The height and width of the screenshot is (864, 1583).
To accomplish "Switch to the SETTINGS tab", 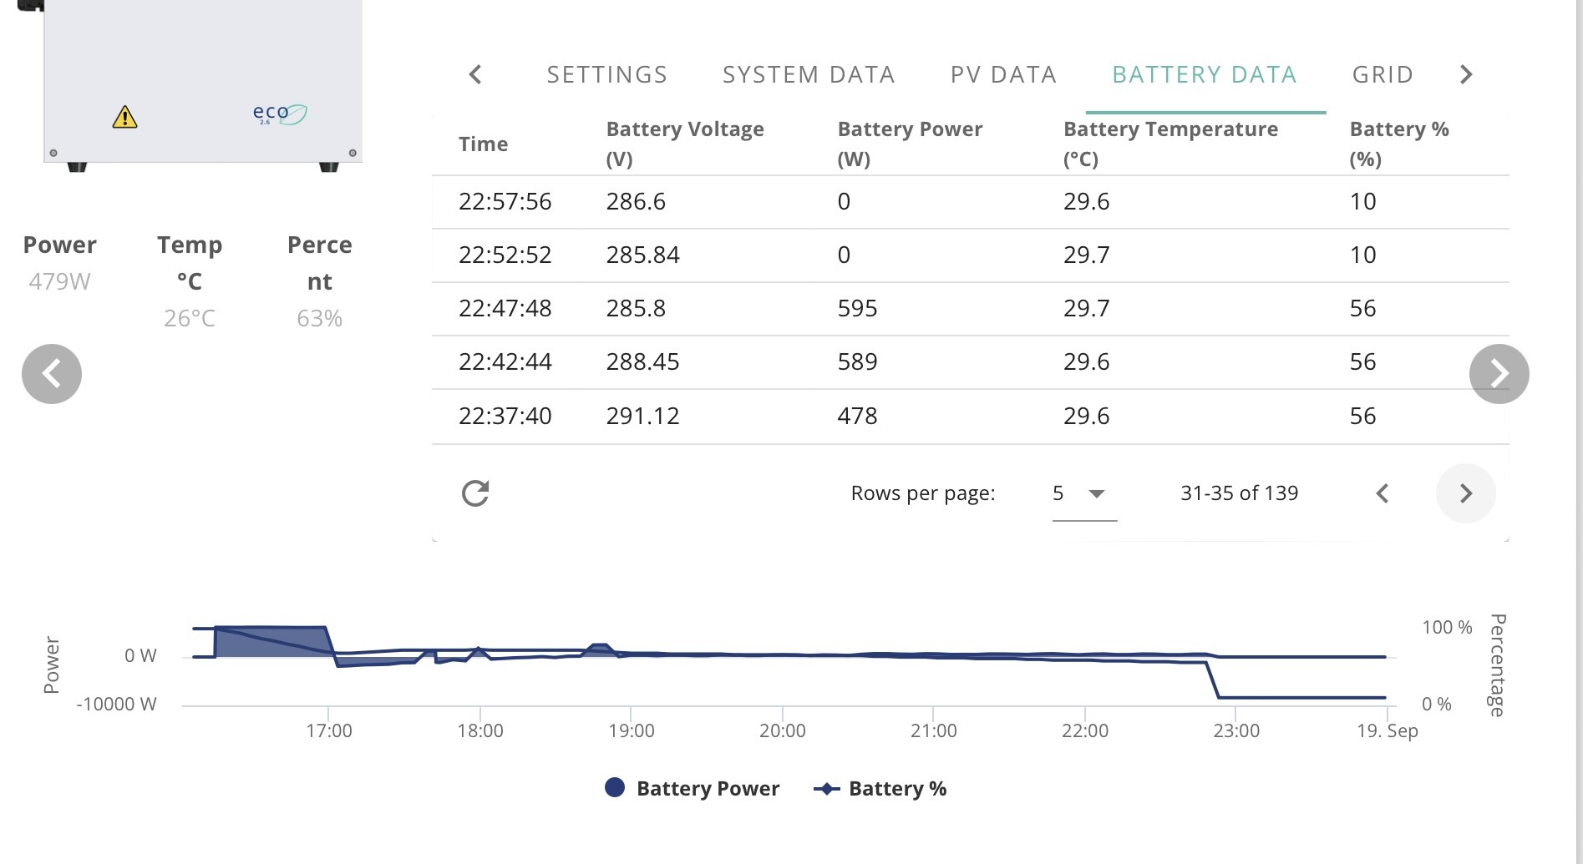I will click(607, 74).
